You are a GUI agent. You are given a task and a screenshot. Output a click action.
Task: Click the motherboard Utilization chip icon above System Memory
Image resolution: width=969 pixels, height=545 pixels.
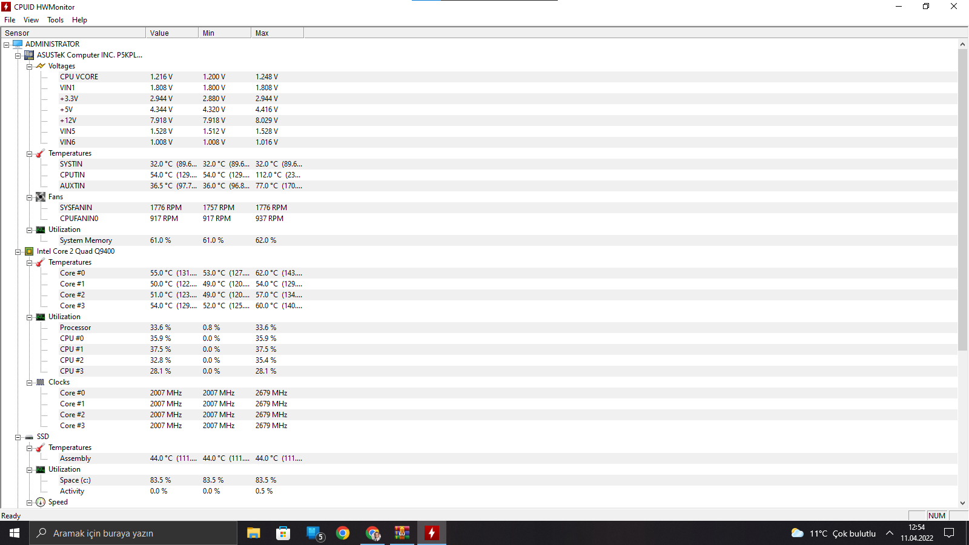pyautogui.click(x=41, y=230)
